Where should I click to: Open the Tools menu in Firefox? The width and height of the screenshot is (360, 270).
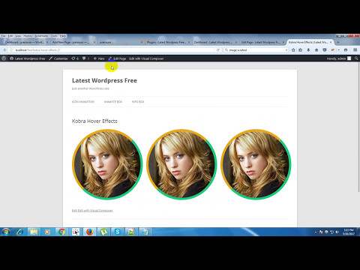(x=54, y=36)
